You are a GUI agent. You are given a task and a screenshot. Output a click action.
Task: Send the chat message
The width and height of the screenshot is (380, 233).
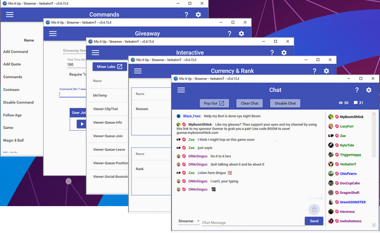(314, 221)
